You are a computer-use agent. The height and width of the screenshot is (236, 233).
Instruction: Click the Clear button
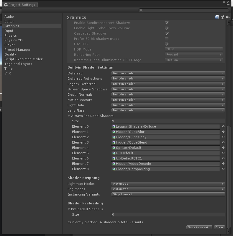pyautogui.click(x=219, y=227)
